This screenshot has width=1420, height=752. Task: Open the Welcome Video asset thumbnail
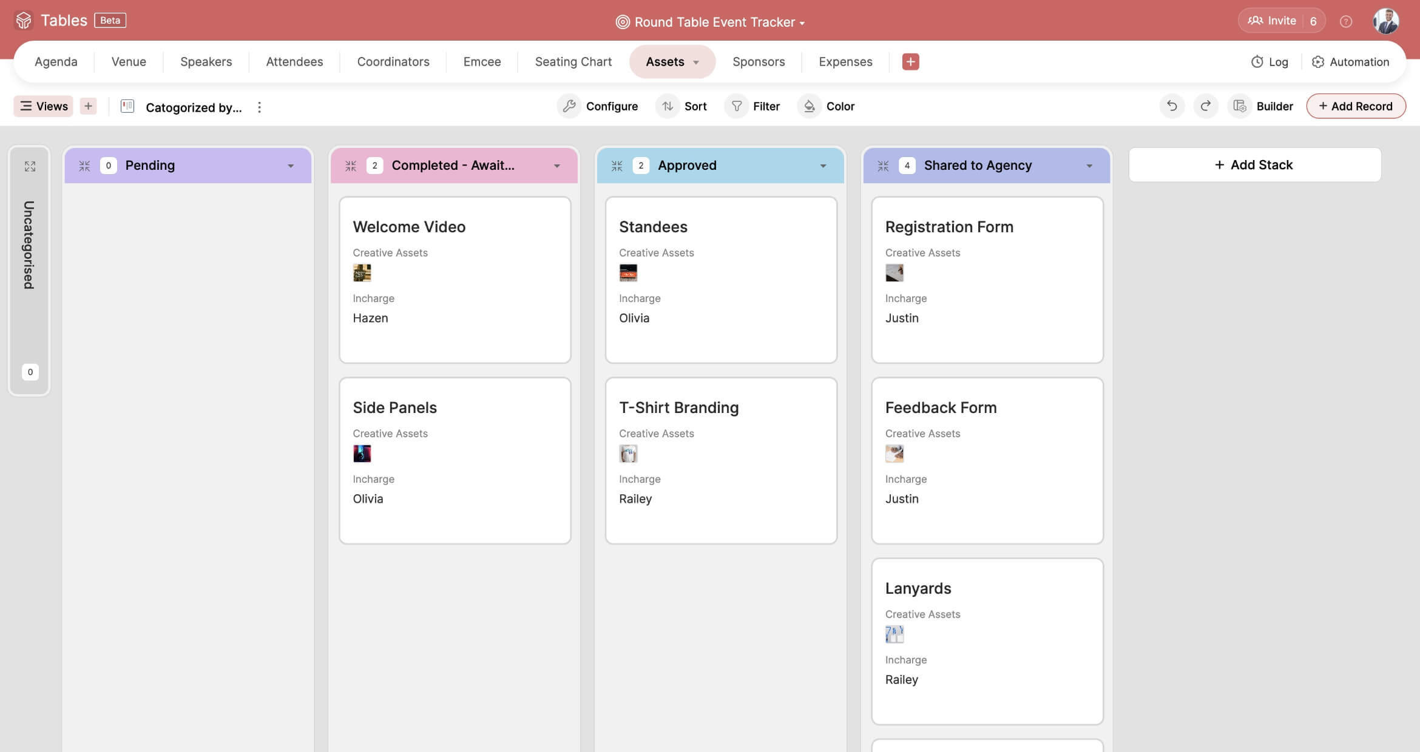(x=362, y=273)
